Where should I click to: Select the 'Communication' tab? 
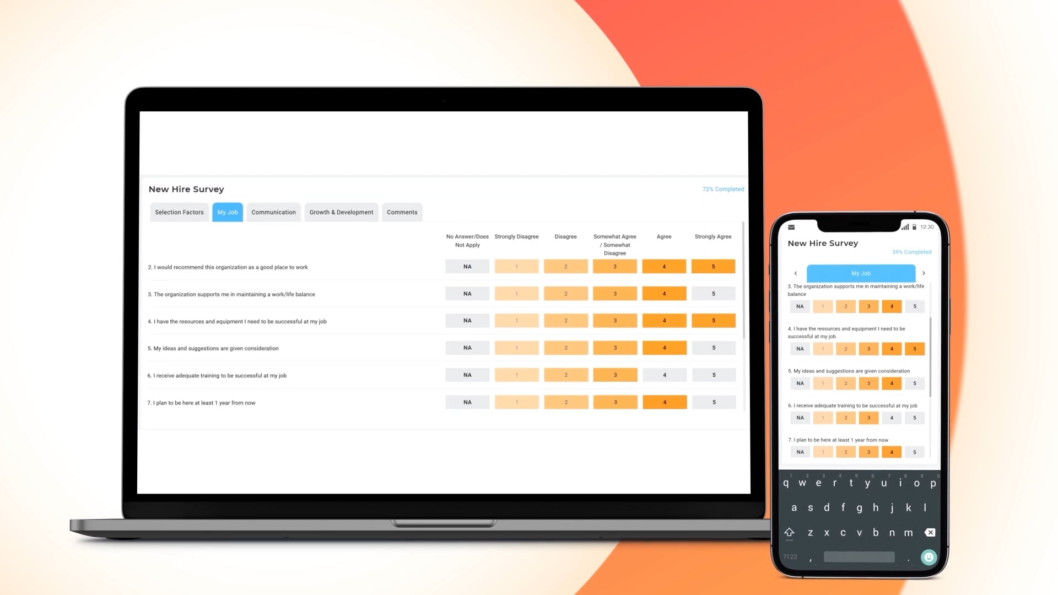point(273,212)
